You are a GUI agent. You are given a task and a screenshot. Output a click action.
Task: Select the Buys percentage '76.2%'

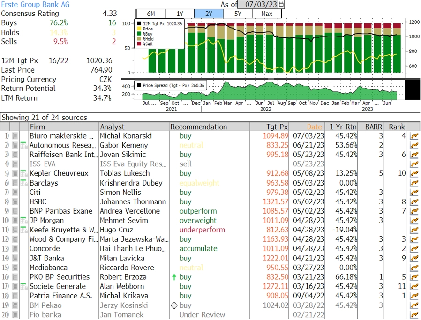point(59,23)
